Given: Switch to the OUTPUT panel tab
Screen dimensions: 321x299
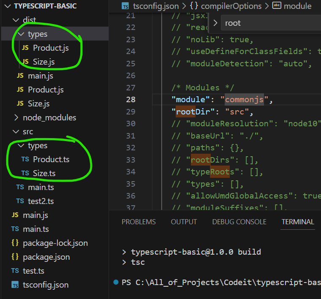Looking at the screenshot, I should tap(184, 222).
